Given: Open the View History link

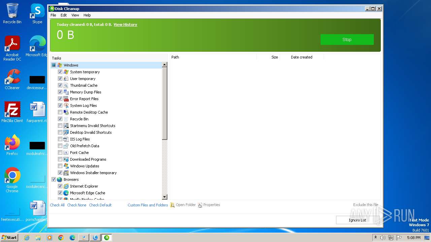Looking at the screenshot, I should (x=125, y=25).
